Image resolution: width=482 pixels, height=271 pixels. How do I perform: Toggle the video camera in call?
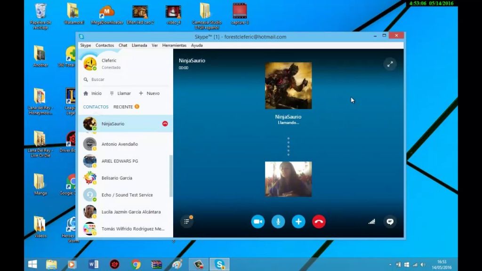tap(257, 222)
